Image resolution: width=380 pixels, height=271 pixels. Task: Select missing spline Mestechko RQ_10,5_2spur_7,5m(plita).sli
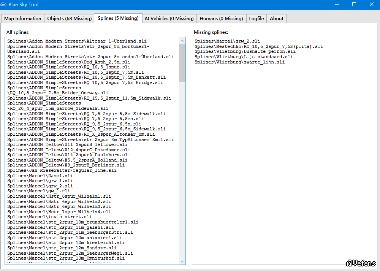259,46
